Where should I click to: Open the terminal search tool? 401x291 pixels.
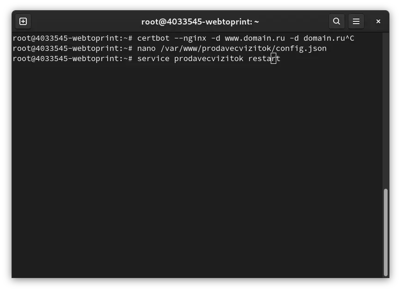336,21
